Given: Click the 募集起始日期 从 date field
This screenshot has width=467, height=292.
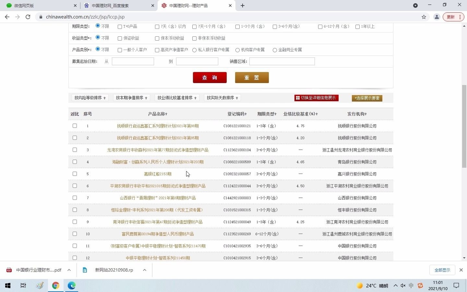Looking at the screenshot, I should [x=133, y=61].
